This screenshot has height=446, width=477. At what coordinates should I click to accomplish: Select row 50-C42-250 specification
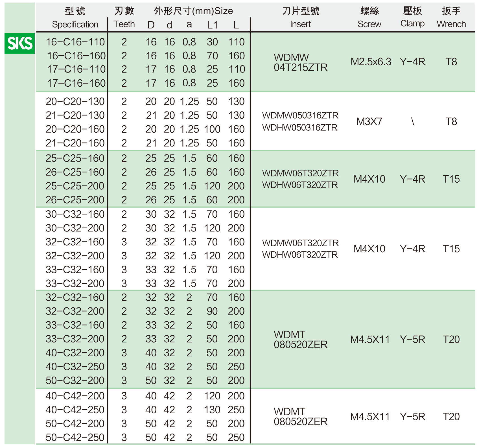75,438
